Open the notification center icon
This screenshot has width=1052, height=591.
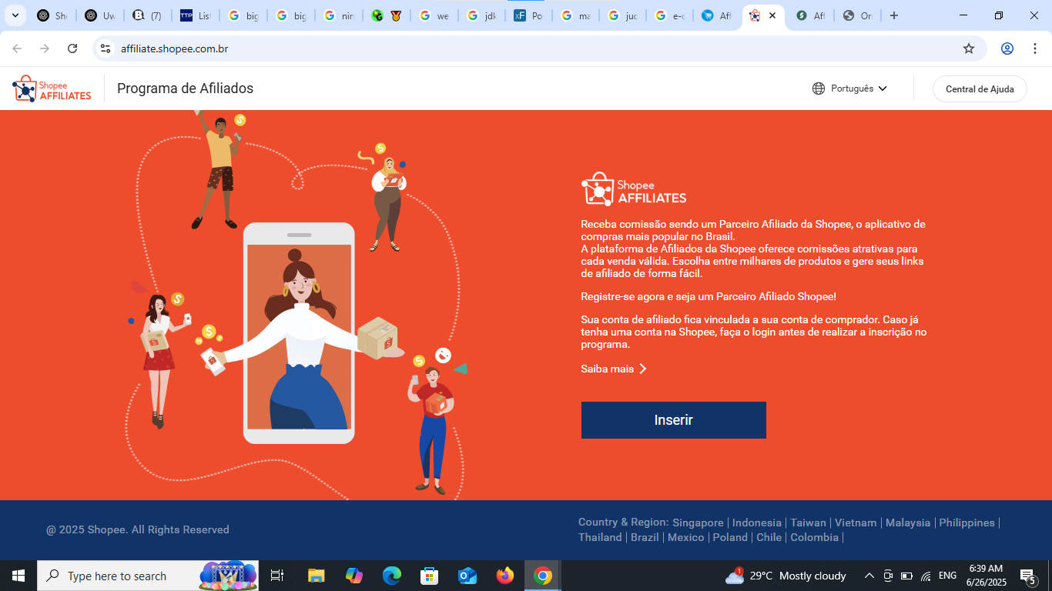(1028, 576)
